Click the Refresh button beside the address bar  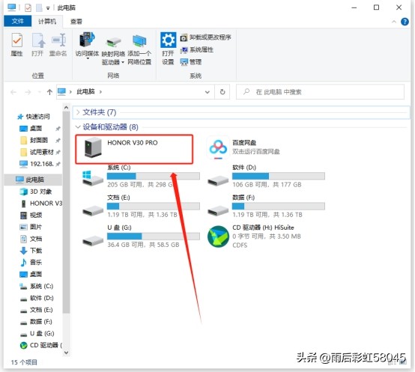pos(222,92)
